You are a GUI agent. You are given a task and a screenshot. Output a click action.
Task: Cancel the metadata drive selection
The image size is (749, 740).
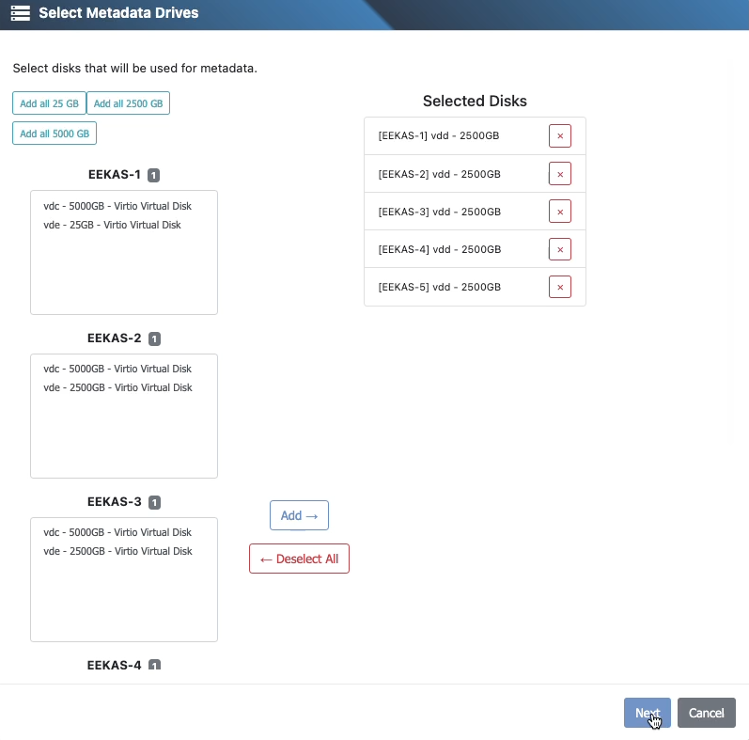pyautogui.click(x=706, y=713)
